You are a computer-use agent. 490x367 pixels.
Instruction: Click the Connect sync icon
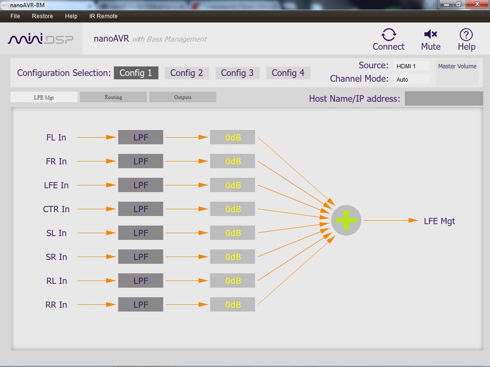(389, 35)
